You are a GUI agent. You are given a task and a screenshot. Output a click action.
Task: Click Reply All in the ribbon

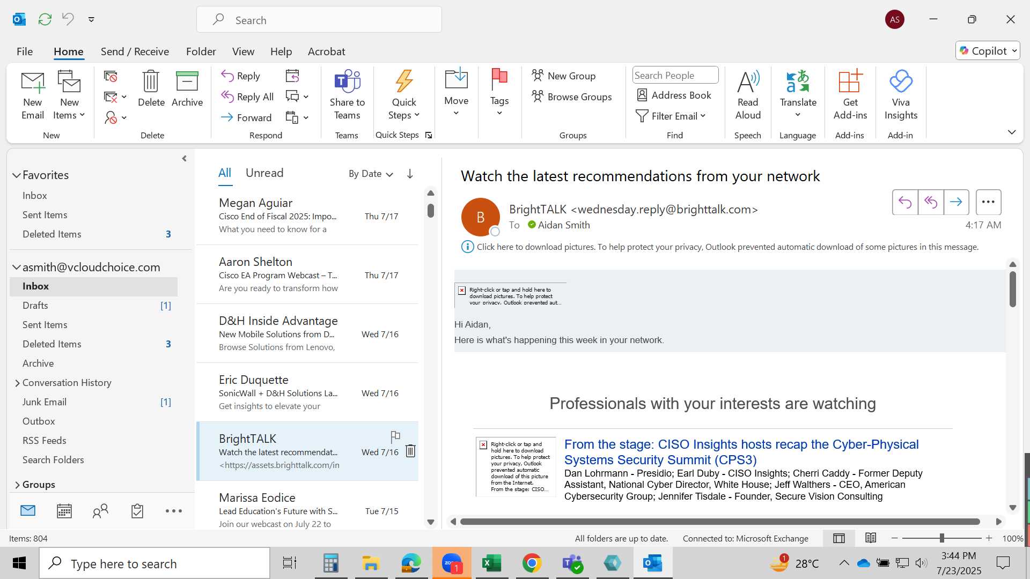pyautogui.click(x=247, y=96)
